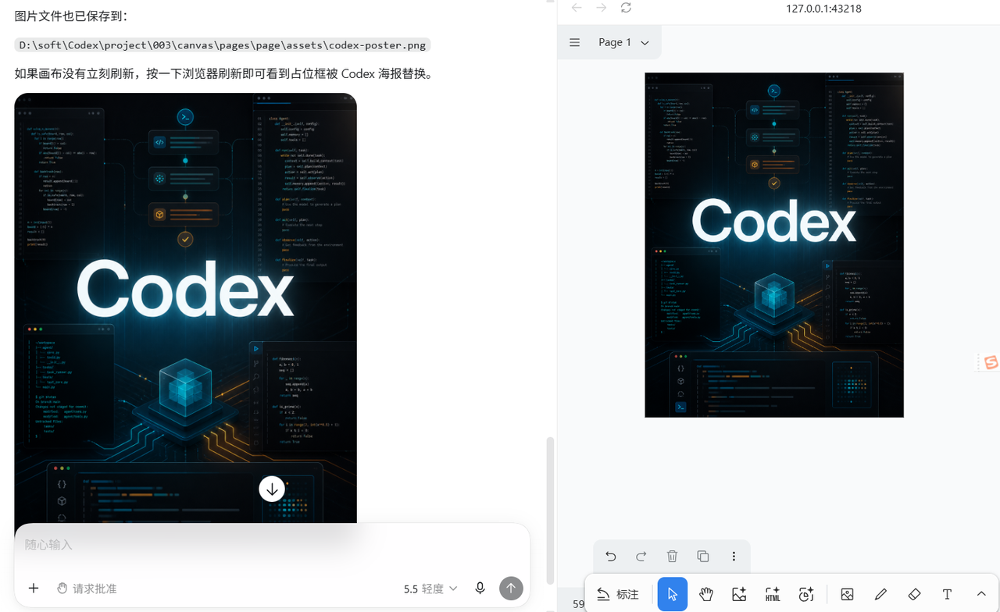Click the chat panel vertical scrollbar
This screenshot has width=1000, height=612.
click(x=550, y=511)
